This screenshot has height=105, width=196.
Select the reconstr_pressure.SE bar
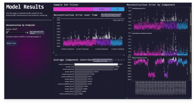click(x=82, y=74)
